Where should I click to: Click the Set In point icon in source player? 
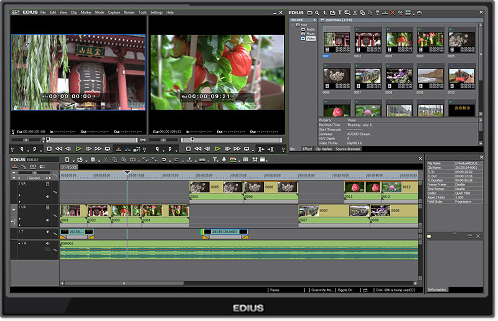[22, 149]
